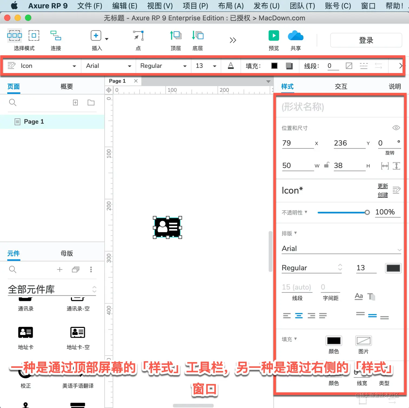Expand style toolbar with right chevron
Image resolution: width=409 pixels, height=408 pixels.
coord(401,66)
